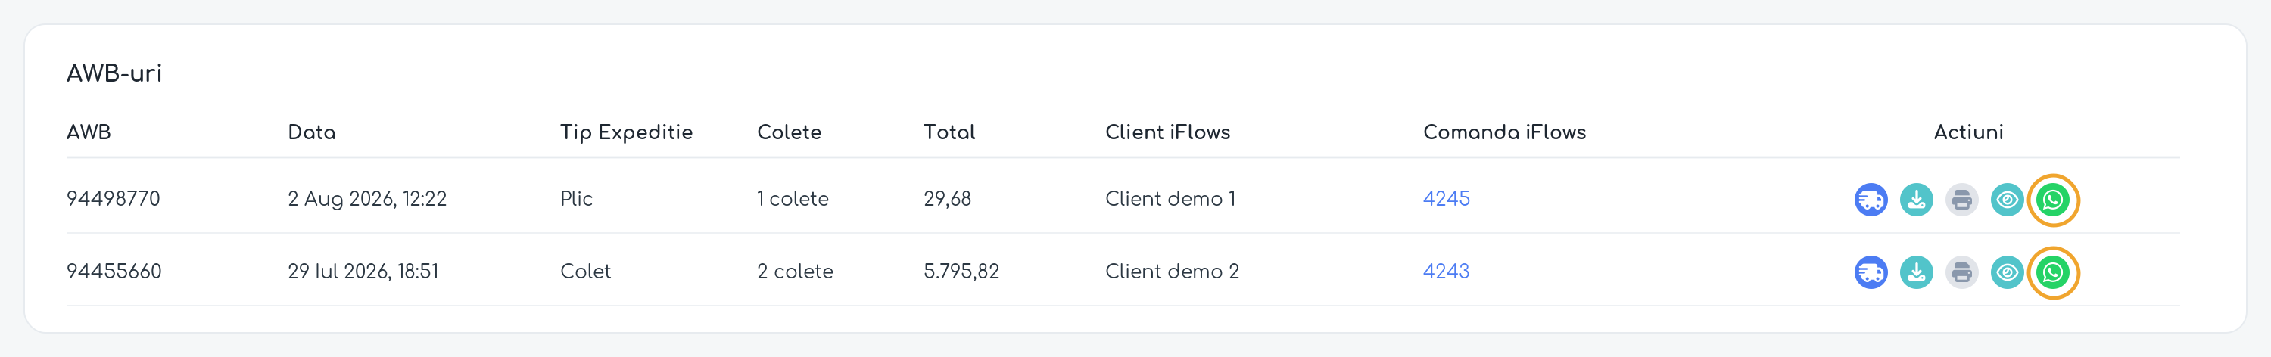Download AWB 94498770 document
Image resolution: width=2271 pixels, height=357 pixels.
(1917, 200)
